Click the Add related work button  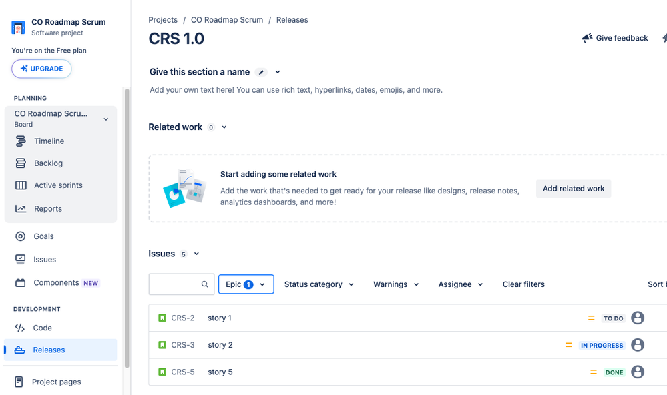point(574,189)
